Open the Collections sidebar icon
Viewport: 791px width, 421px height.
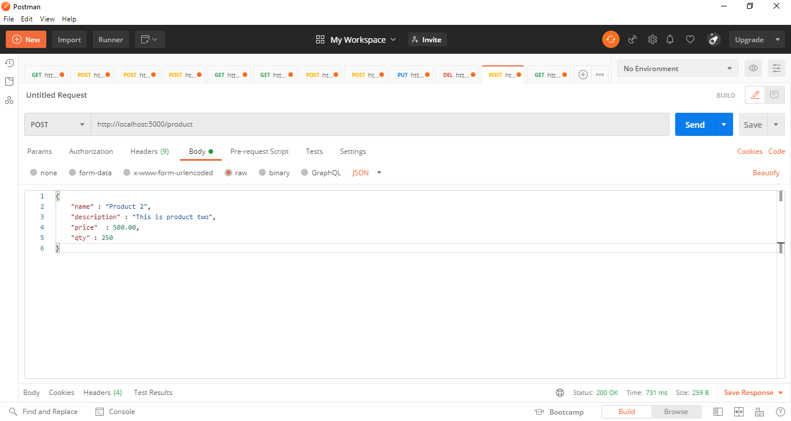[9, 82]
